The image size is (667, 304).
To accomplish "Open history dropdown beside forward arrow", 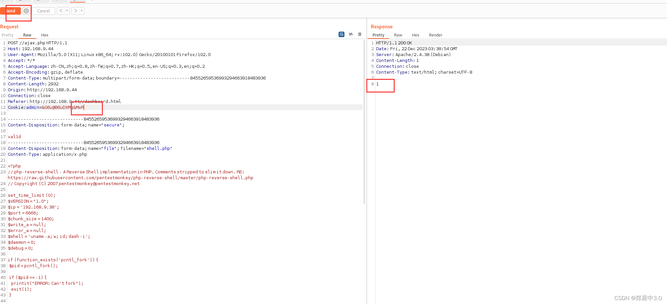I will (x=82, y=11).
